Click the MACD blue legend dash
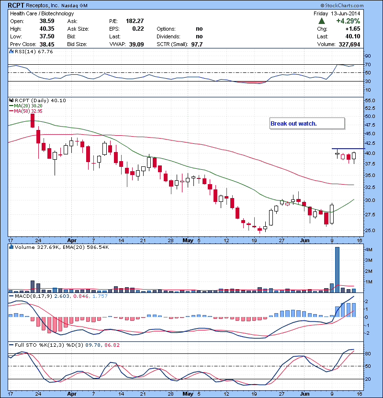Screen dimensions: 383x398 11,296
